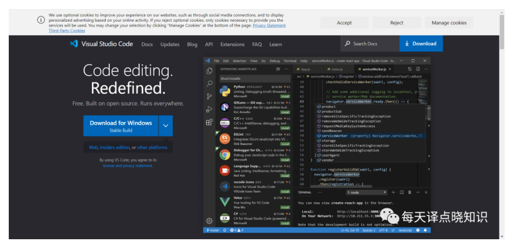Screen dimensions: 516x249
Task: Open the license and privacy statement link
Action: [128, 166]
